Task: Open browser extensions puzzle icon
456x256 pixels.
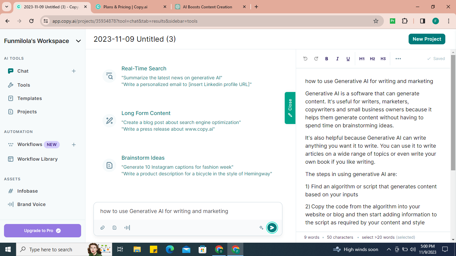Action: click(405, 21)
